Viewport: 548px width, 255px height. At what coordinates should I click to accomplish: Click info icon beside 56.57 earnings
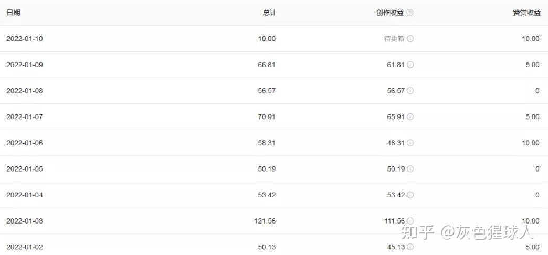pyautogui.click(x=410, y=91)
